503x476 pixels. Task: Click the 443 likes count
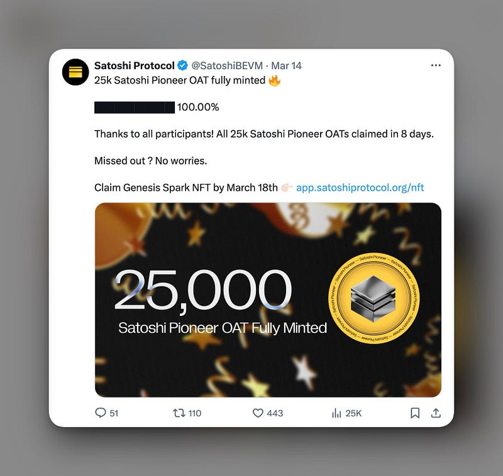pos(275,413)
